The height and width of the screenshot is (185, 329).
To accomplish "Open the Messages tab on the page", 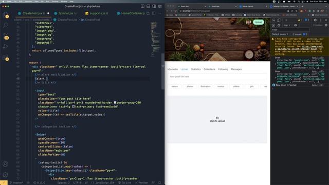I will [x=236, y=69].
